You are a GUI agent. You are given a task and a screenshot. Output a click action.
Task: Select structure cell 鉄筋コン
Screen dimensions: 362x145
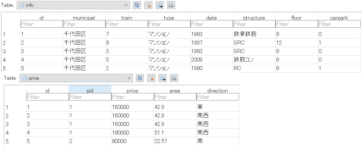tap(254, 60)
